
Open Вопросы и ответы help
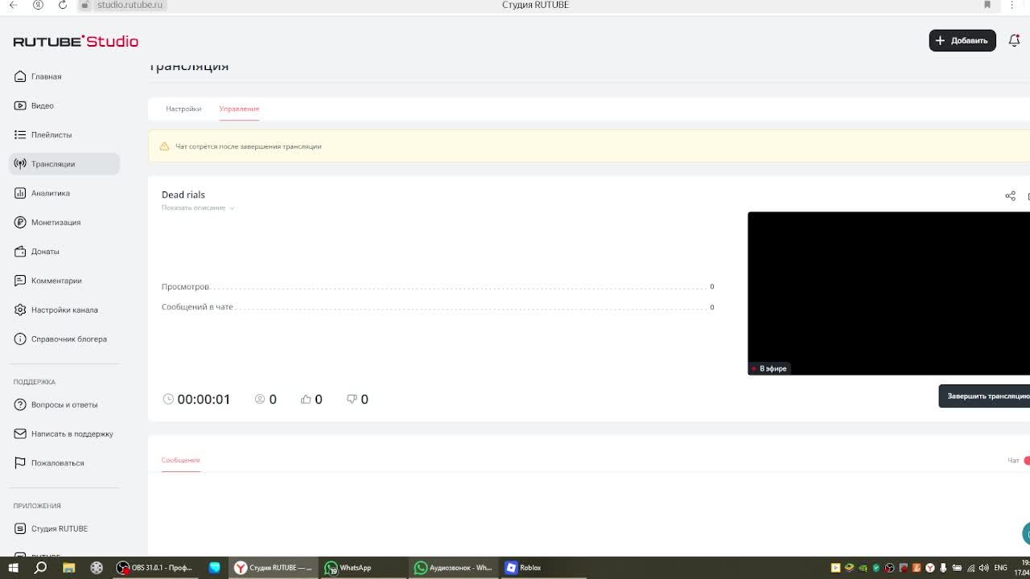tap(64, 404)
